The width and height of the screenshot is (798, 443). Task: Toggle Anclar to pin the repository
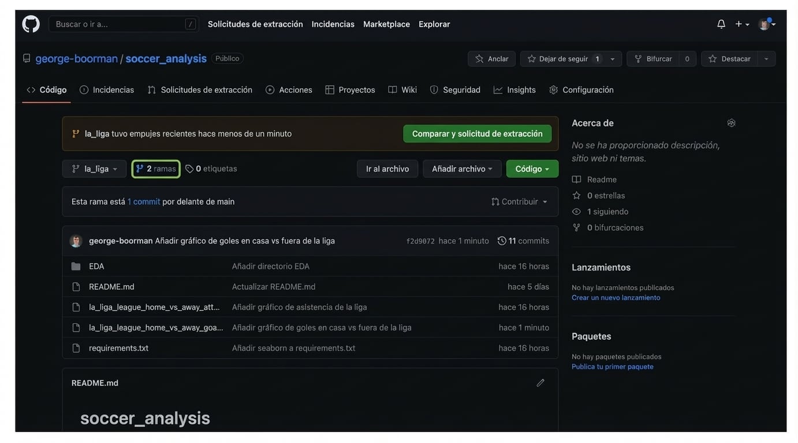pyautogui.click(x=491, y=59)
